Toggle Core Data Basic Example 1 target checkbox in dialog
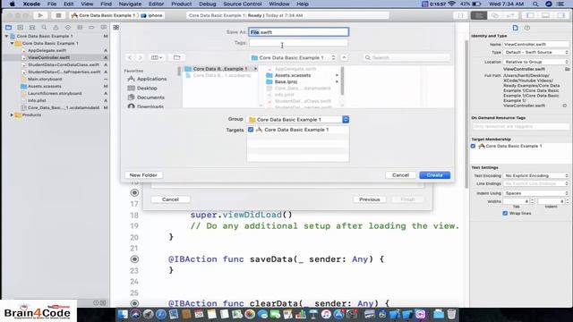This screenshot has height=322, width=573. pos(251,130)
